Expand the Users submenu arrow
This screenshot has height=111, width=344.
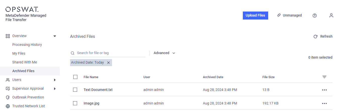55,80
